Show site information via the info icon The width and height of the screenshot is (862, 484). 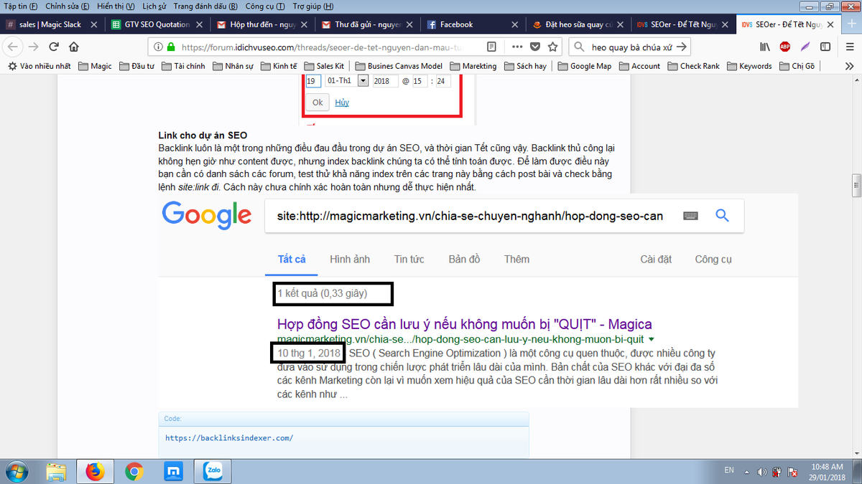tap(157, 47)
